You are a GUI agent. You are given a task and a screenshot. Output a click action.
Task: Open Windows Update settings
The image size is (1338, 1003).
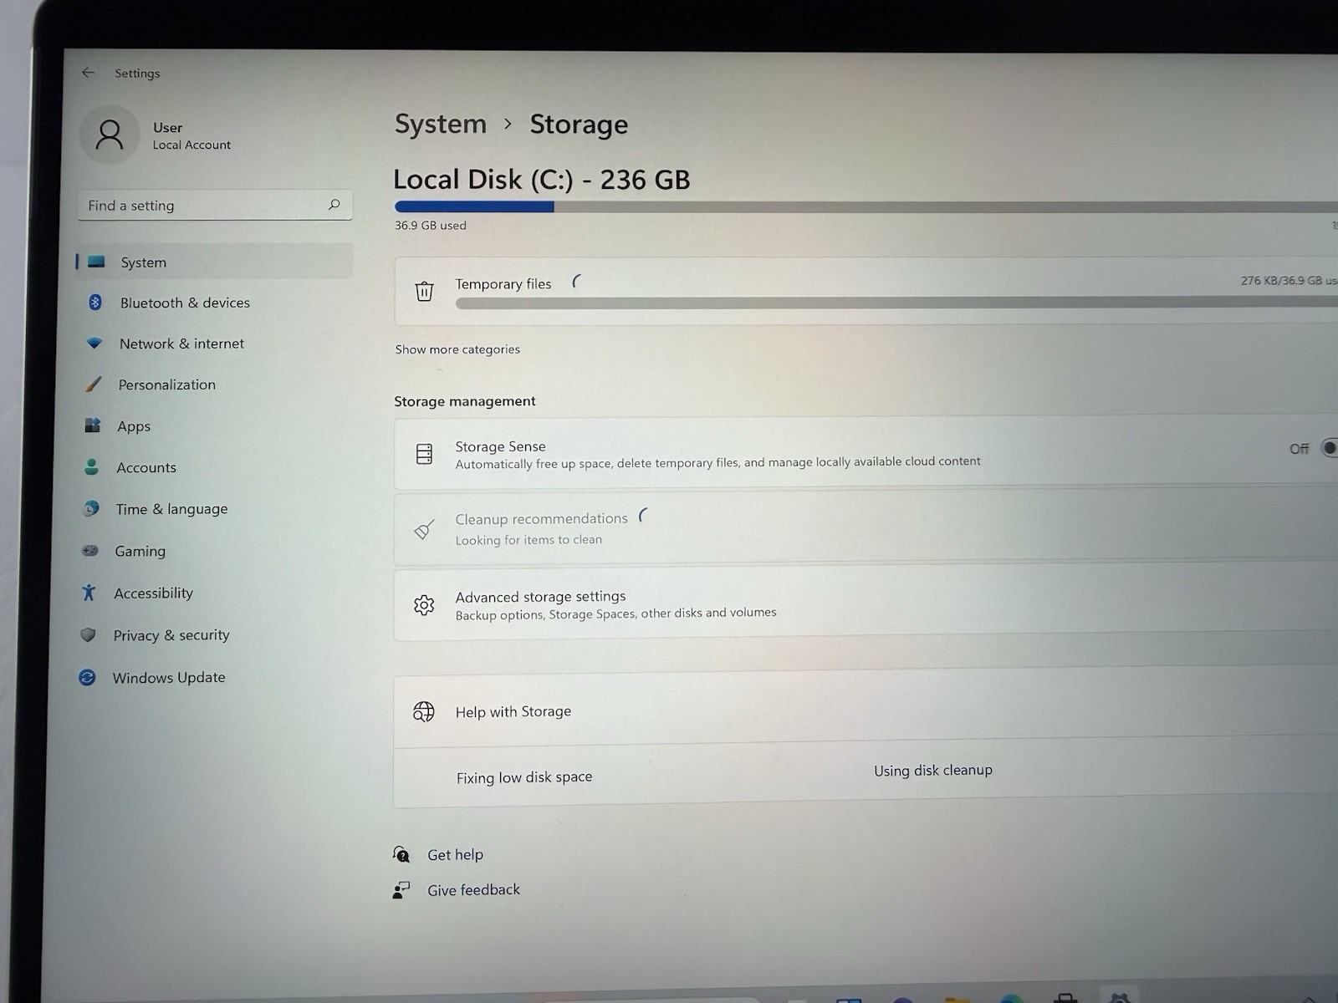pos(169,678)
